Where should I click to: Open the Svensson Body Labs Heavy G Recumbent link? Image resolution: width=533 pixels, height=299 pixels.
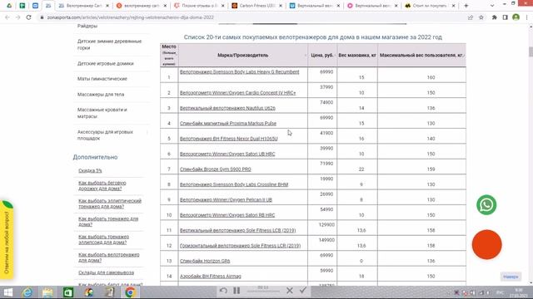pos(239,72)
